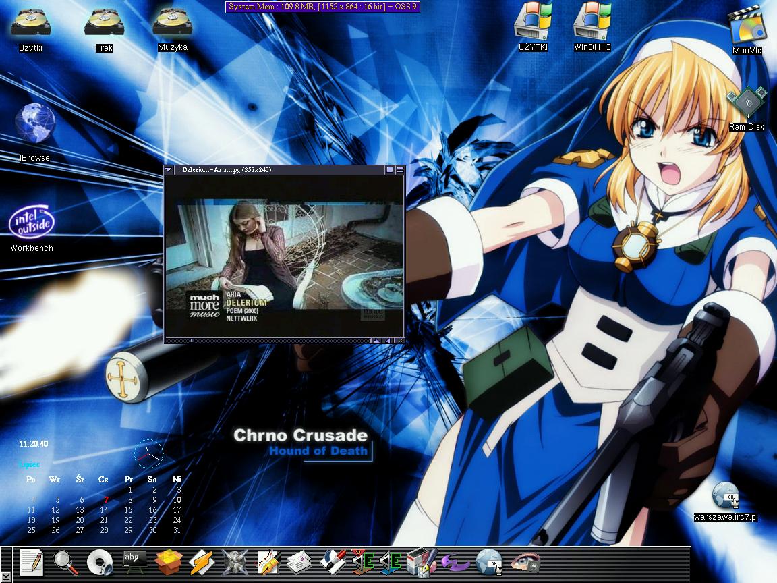The width and height of the screenshot is (777, 583).
Task: Launch the lightning bolt player dock icon
Action: [201, 563]
